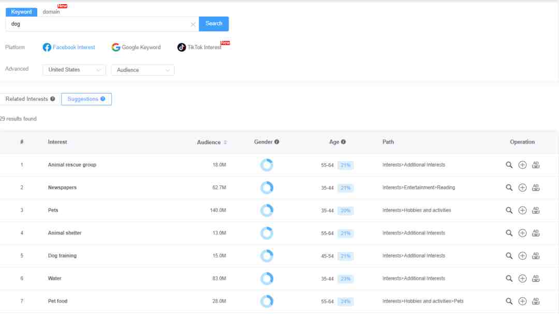Screen dimensions: 559x314
Task: Click 83.0M audience value for Water
Action: [219, 278]
